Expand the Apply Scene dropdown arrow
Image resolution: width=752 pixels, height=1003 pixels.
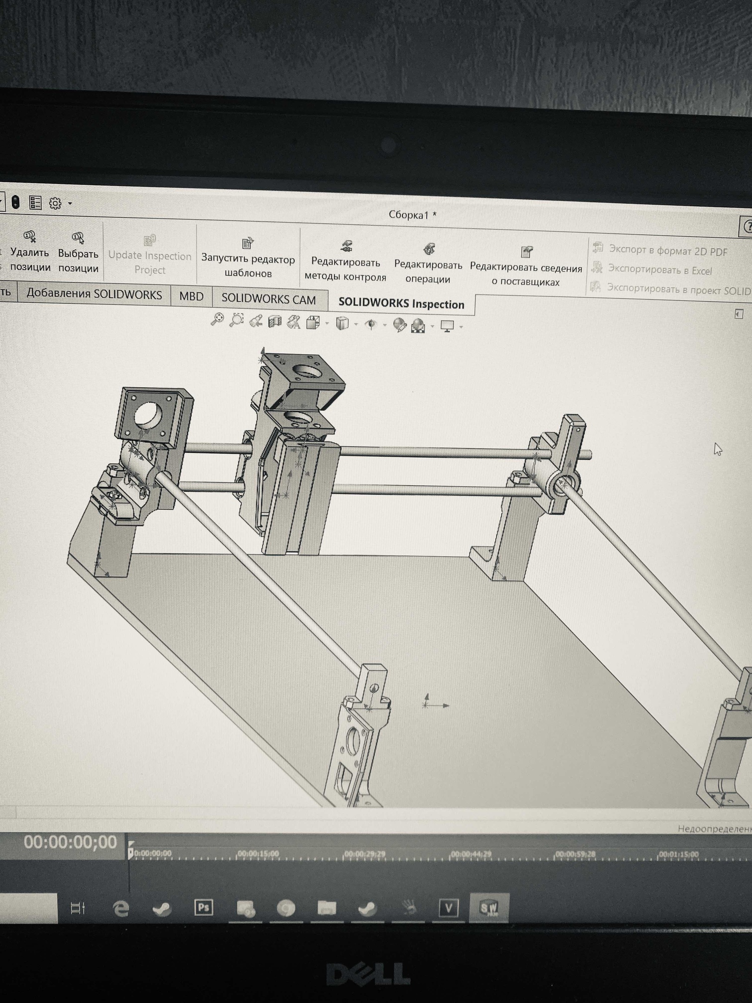point(433,326)
